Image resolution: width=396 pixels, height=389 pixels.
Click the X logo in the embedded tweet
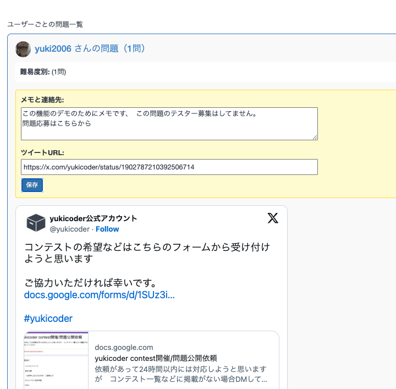[x=273, y=218]
